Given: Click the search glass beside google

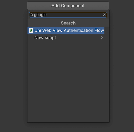Looking at the screenshot, I should [x=32, y=15].
